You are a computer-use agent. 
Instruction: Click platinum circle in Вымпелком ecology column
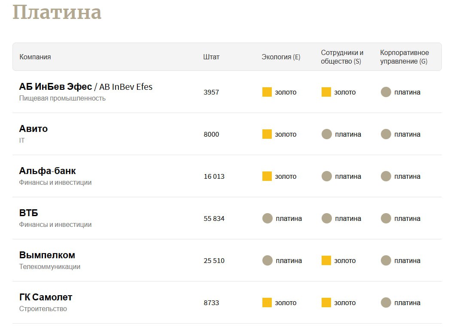coord(268,260)
